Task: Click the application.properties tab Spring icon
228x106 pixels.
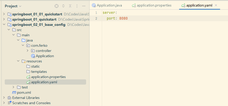Action: (x=134, y=5)
